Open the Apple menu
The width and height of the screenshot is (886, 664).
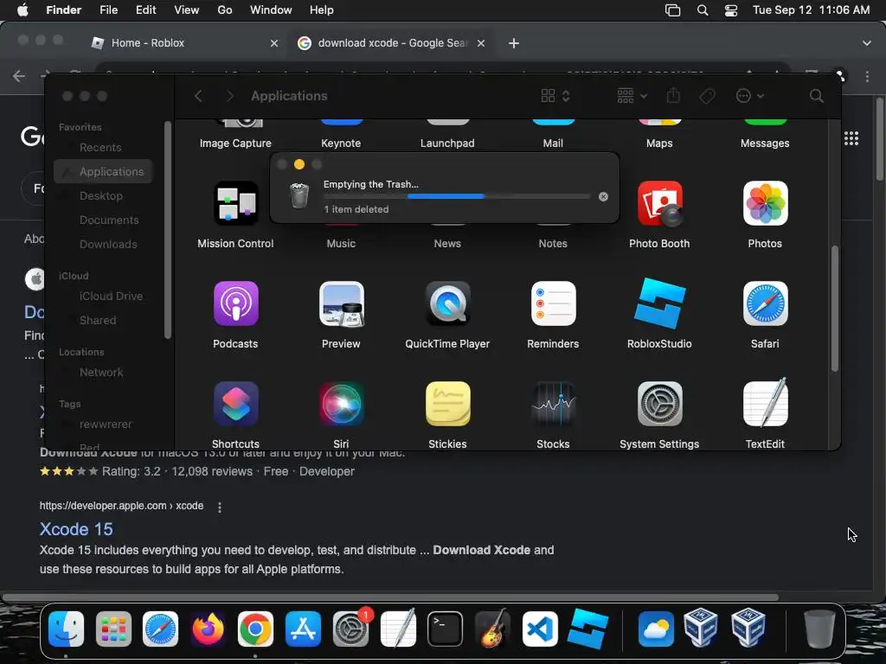tap(22, 10)
